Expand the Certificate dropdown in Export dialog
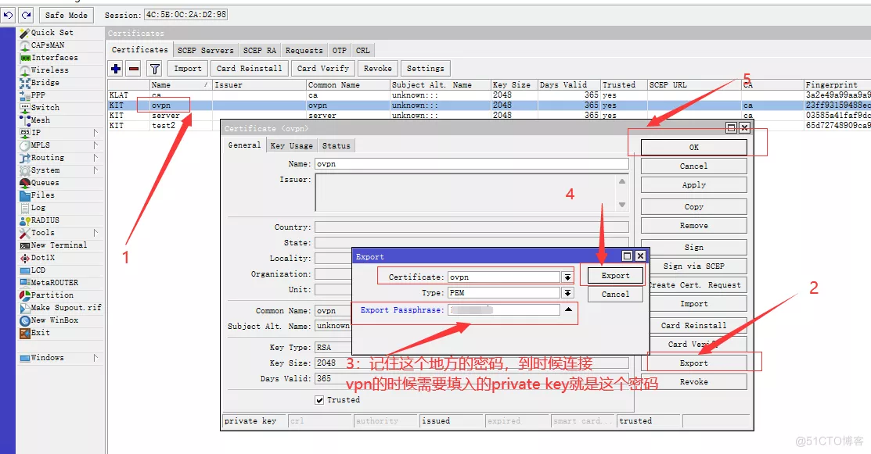 (x=567, y=277)
